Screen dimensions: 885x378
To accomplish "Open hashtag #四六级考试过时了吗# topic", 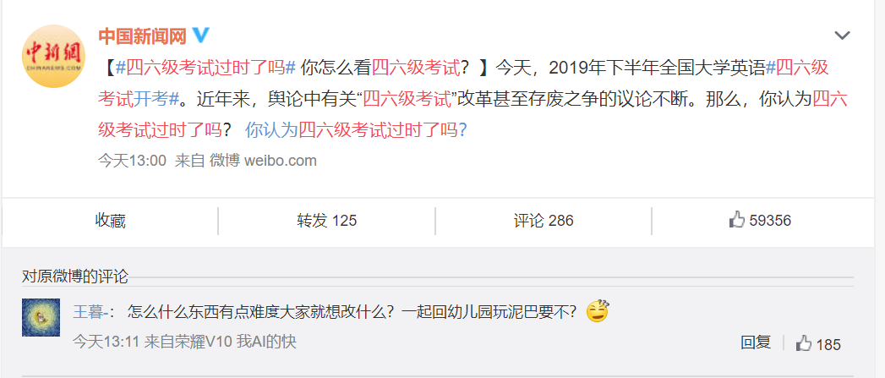I will 206,68.
